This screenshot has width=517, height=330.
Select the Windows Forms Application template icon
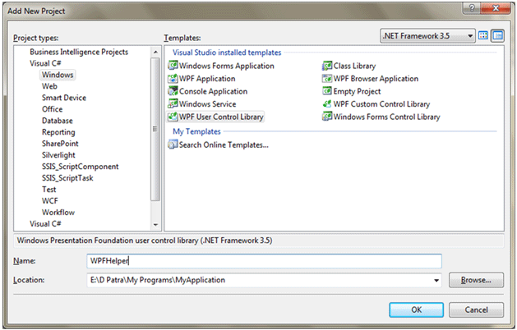[x=173, y=66]
